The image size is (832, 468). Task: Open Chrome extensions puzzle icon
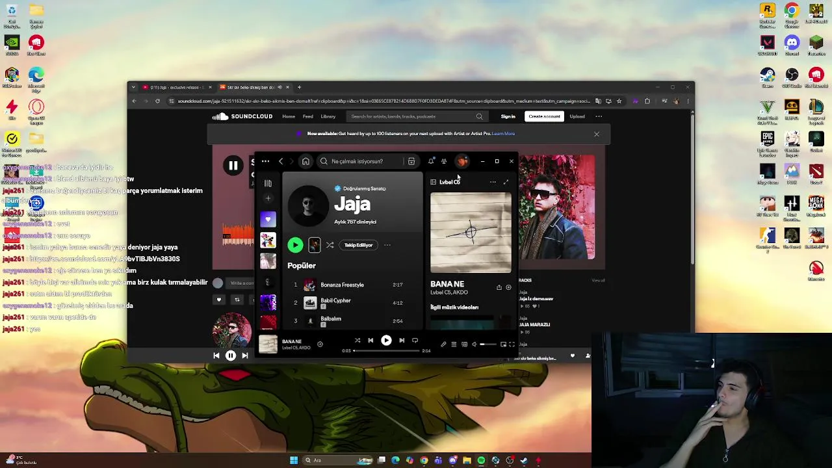click(647, 101)
